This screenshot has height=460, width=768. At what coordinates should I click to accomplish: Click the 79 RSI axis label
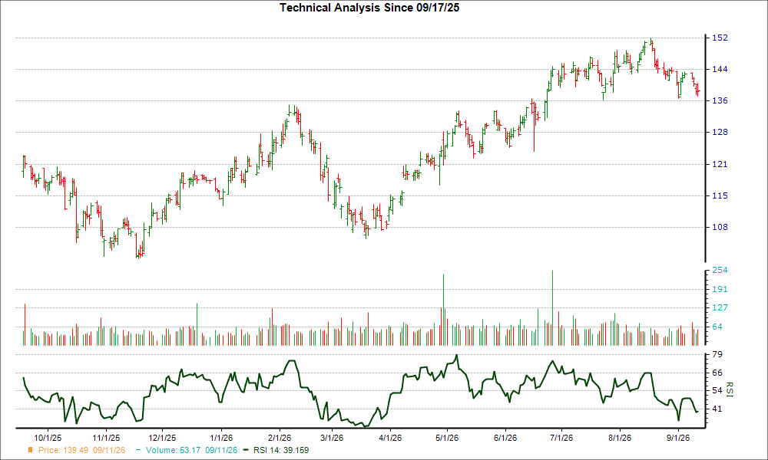717,354
